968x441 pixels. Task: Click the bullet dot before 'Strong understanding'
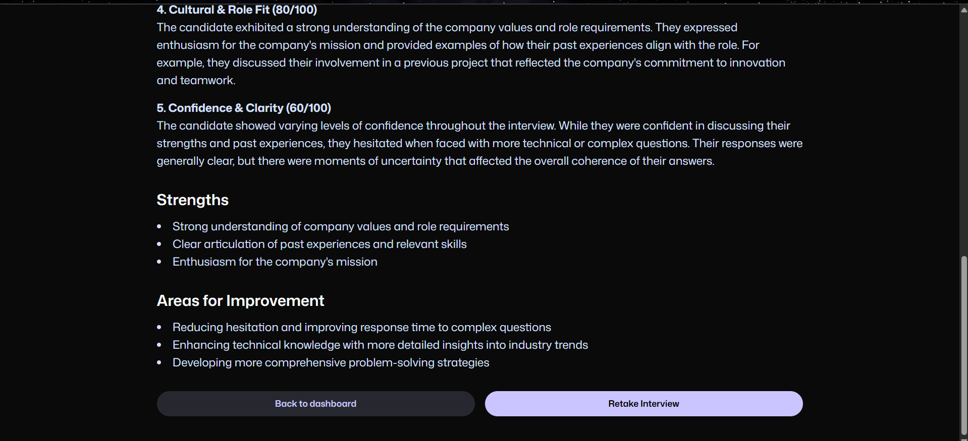tap(159, 227)
